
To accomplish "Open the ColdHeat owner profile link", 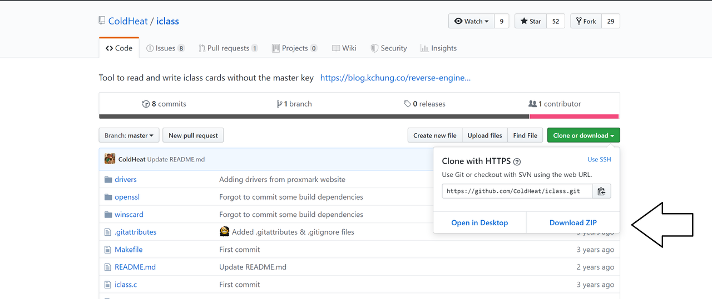I will [x=128, y=21].
